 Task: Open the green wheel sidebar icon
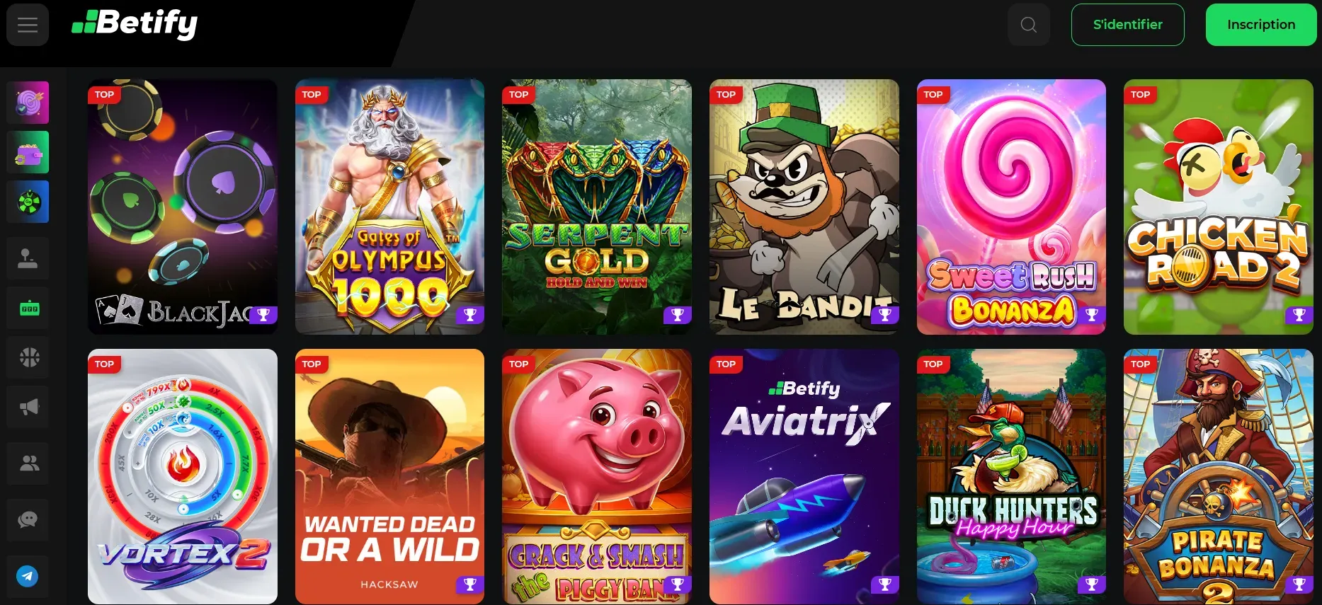(x=28, y=202)
